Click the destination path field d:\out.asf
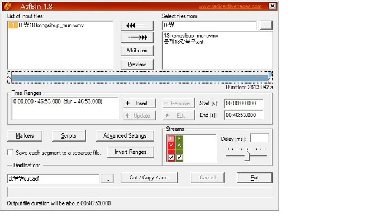 click(54, 178)
